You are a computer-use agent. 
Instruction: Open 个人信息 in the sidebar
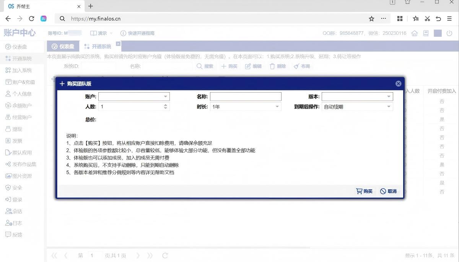tap(21, 94)
